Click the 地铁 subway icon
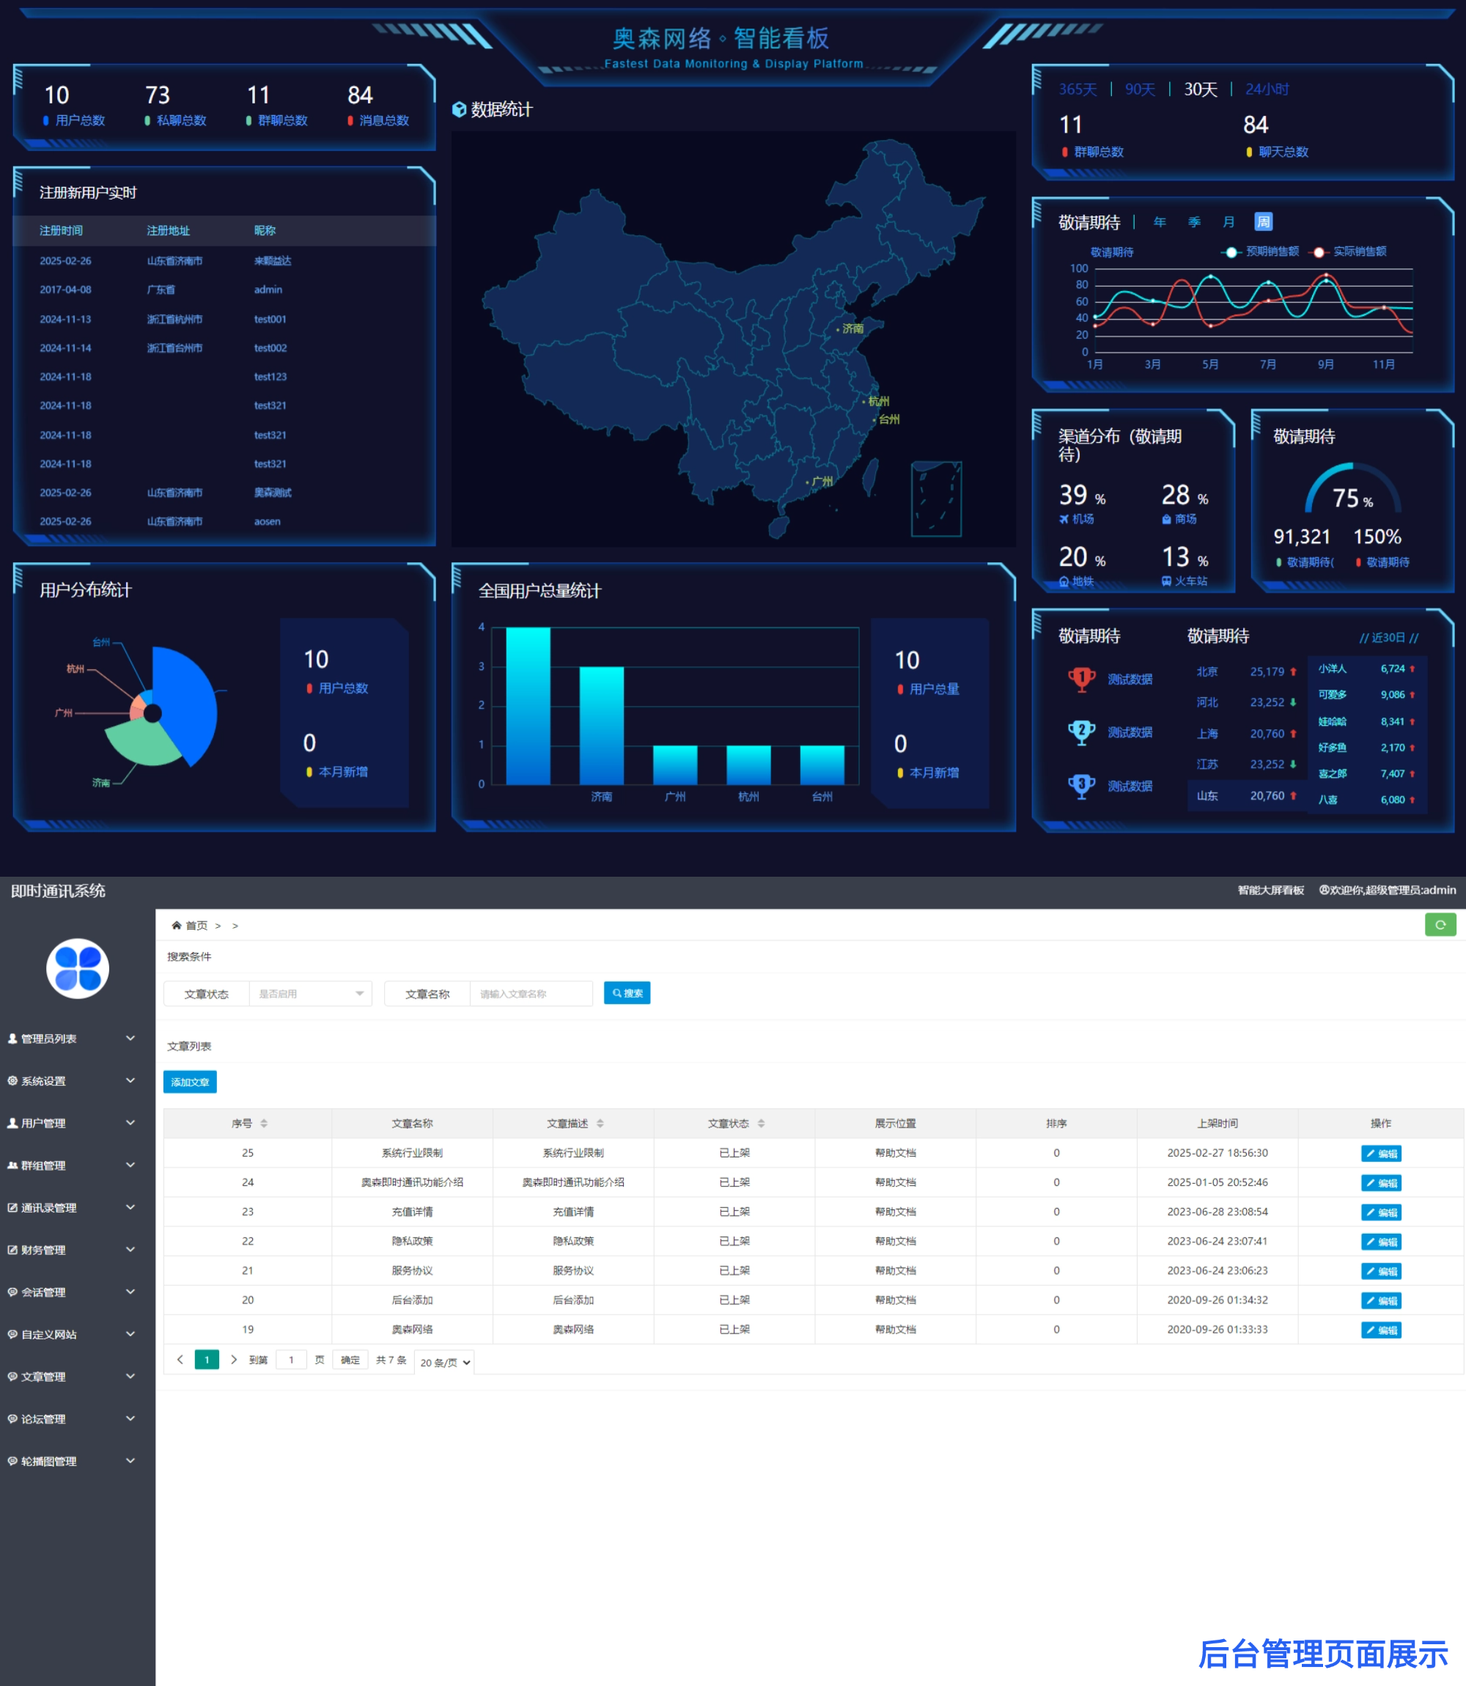The image size is (1466, 1686). point(1064,581)
